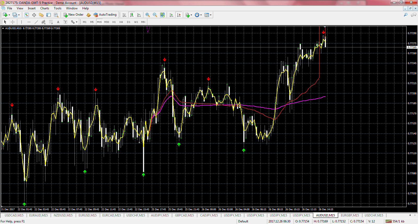Open the Charts menu
The height and width of the screenshot is (224, 418).
[44, 8]
